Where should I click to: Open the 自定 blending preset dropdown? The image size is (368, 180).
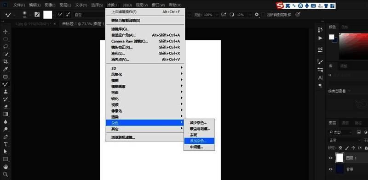[89, 15]
